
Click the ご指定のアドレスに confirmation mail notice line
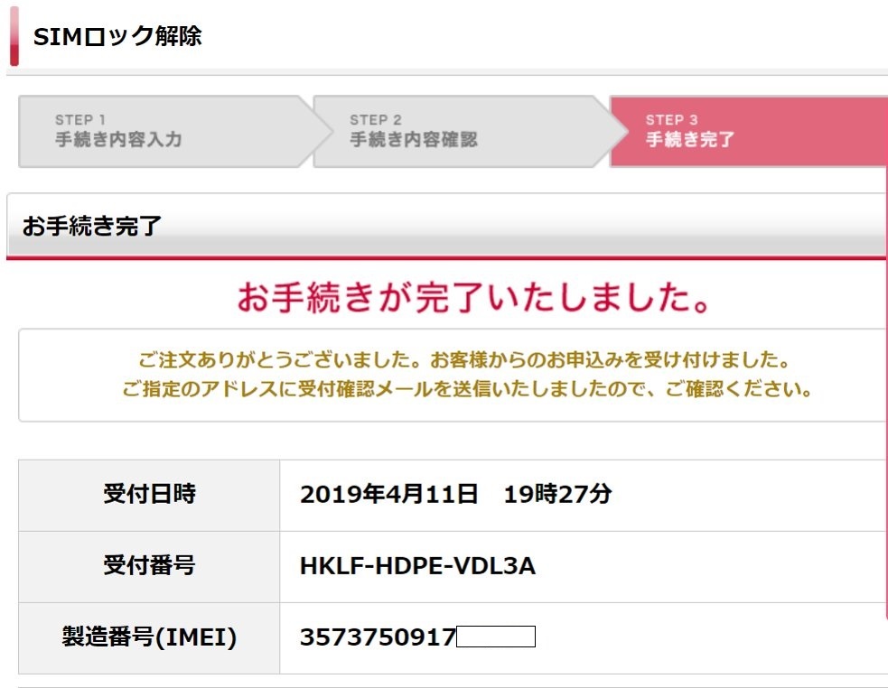467,391
